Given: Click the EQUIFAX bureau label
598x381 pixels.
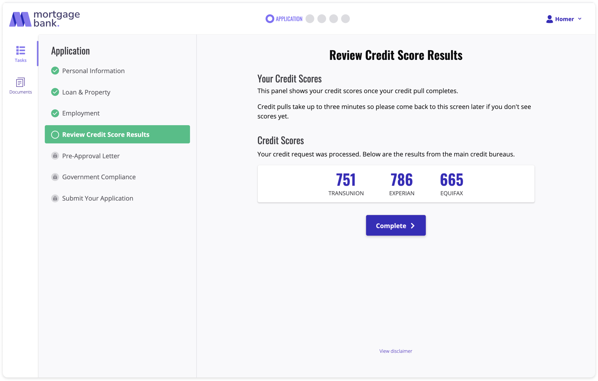Looking at the screenshot, I should point(452,193).
